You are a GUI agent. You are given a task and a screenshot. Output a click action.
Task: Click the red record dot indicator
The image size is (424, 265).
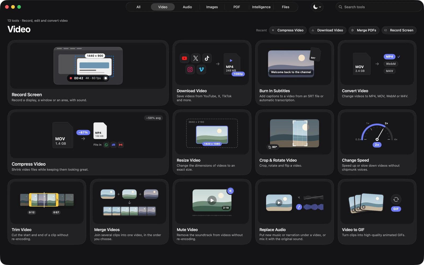pos(71,78)
